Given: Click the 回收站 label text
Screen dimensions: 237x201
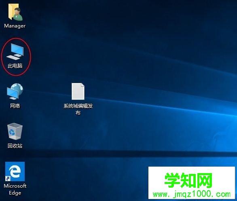Looking at the screenshot, I should 15,146.
